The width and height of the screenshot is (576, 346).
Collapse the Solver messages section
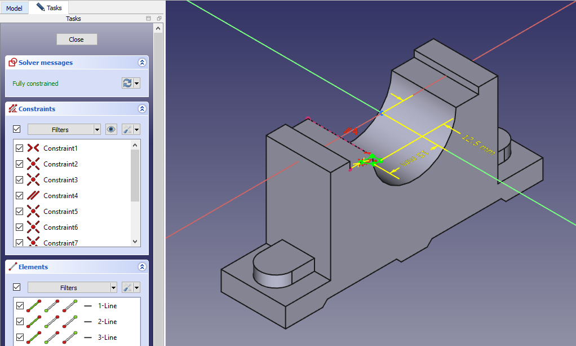(x=141, y=63)
